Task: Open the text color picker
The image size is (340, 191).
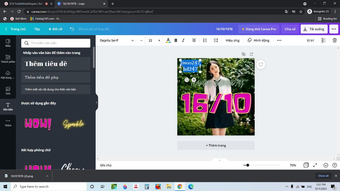Action: click(x=168, y=40)
